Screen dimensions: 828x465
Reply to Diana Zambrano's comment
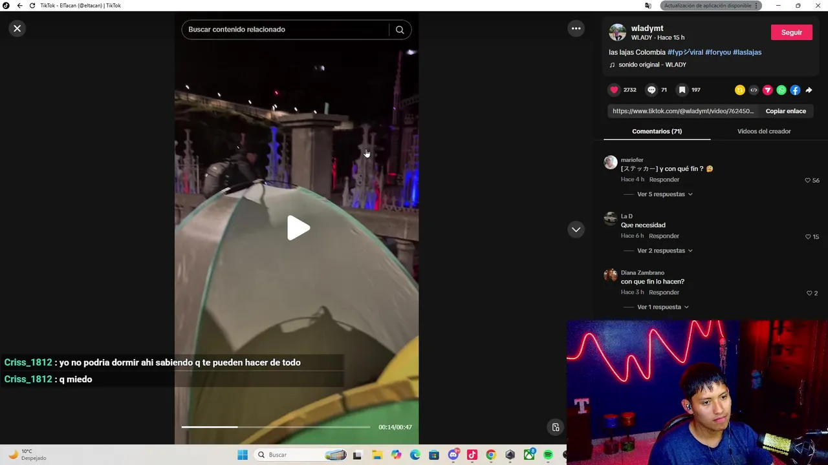tap(664, 292)
